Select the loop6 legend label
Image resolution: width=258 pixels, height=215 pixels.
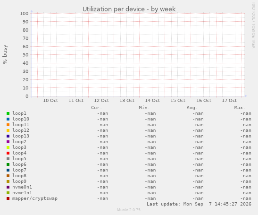19,164
